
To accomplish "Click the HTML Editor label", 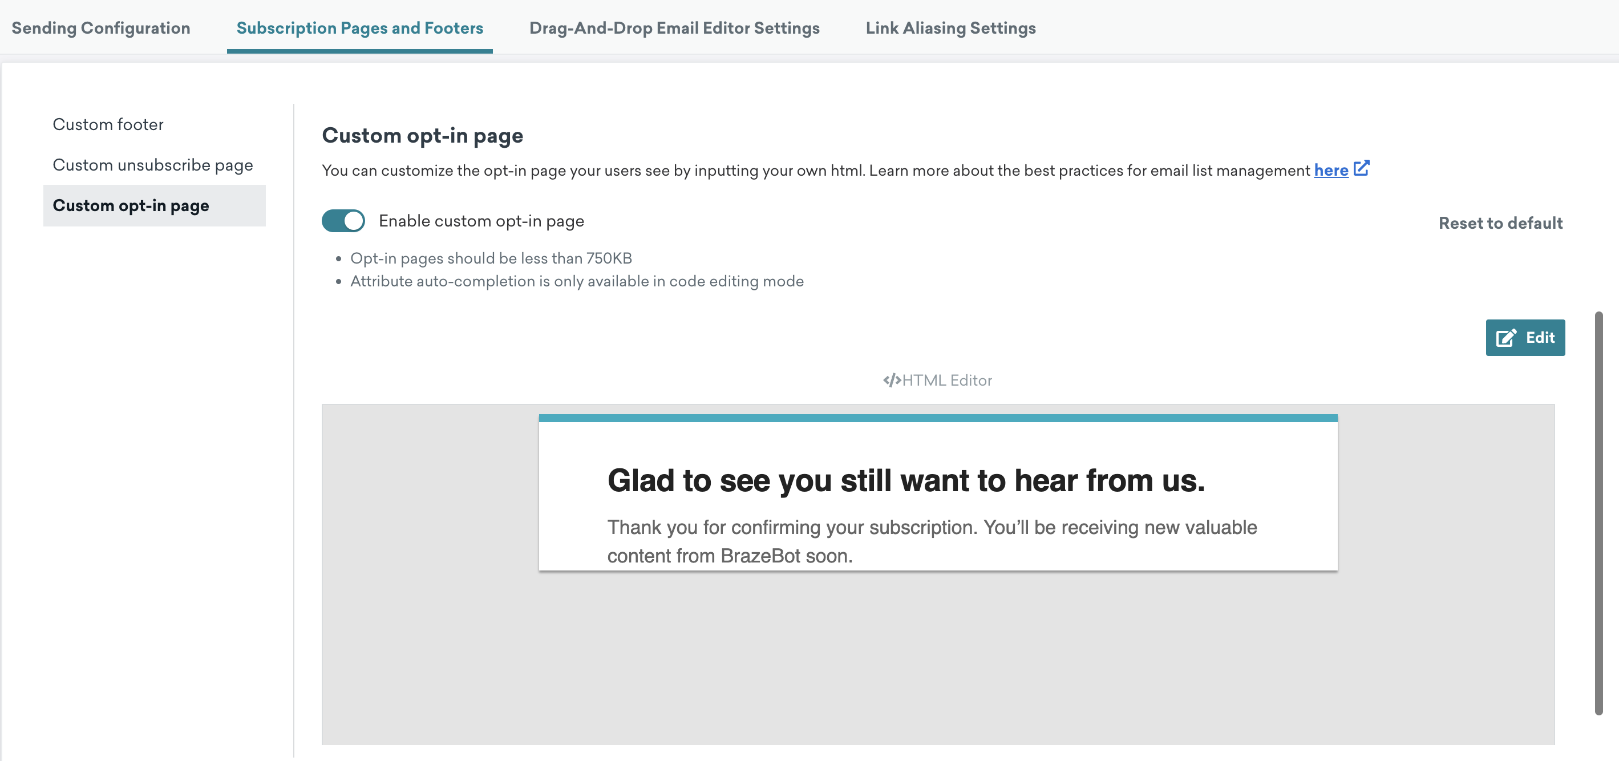I will 947,380.
